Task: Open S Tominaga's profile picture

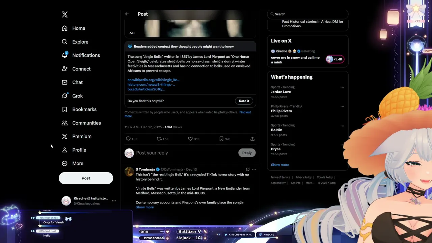Action: click(x=129, y=171)
